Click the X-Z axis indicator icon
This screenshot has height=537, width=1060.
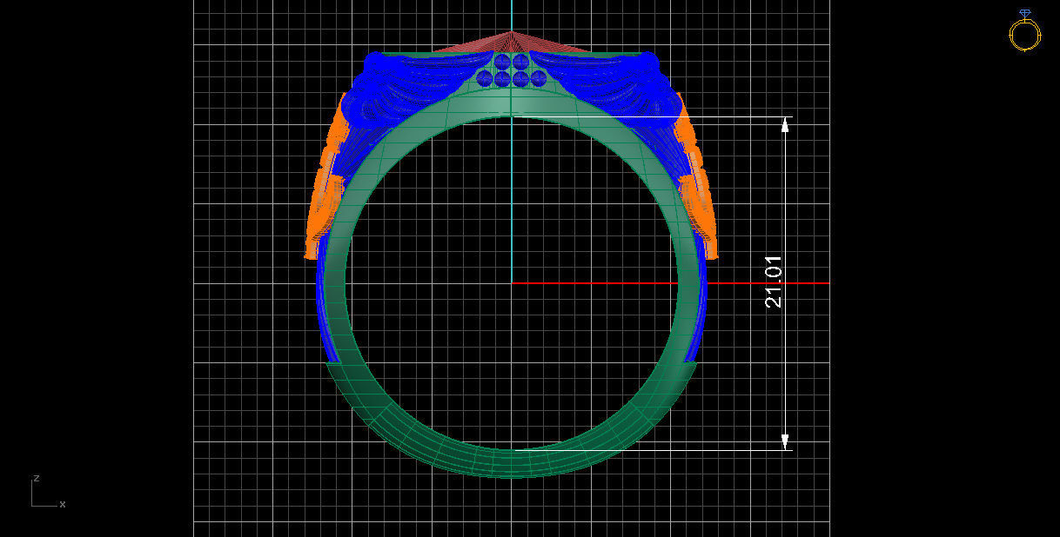pyautogui.click(x=48, y=492)
